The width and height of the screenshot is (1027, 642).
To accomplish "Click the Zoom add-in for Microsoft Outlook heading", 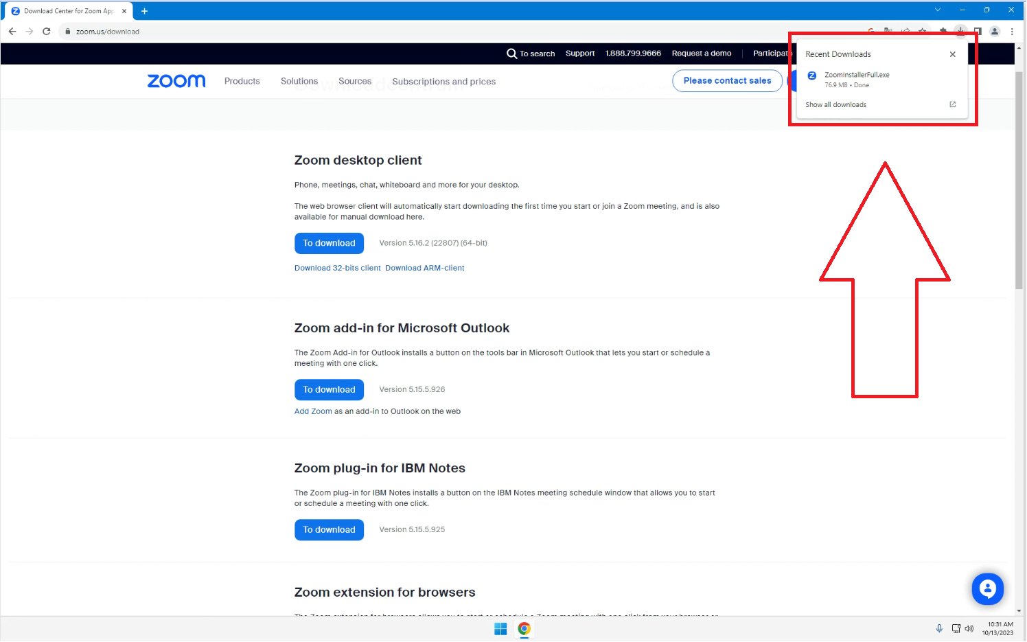I will pyautogui.click(x=402, y=328).
